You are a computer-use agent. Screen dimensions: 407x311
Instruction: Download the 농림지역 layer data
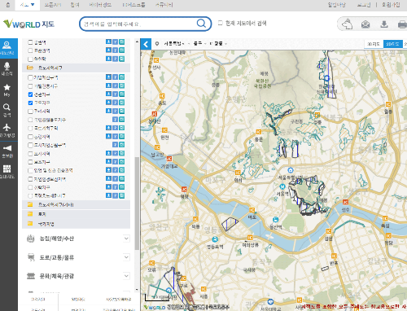(108, 136)
